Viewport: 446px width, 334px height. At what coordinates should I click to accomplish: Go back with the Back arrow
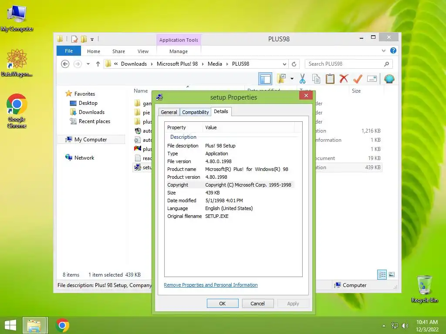[x=65, y=64]
